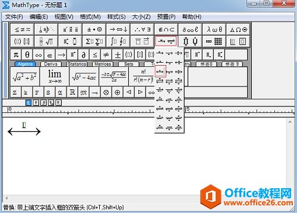Open the products and set theory templates palette

[x=190, y=41]
